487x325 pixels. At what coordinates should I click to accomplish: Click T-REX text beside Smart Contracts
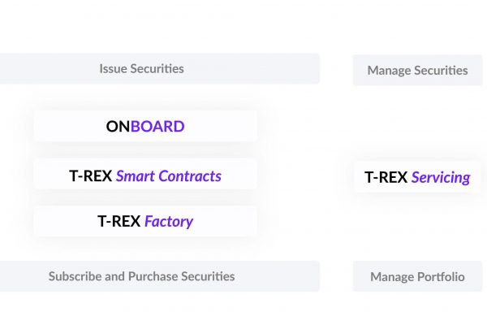pyautogui.click(x=90, y=176)
